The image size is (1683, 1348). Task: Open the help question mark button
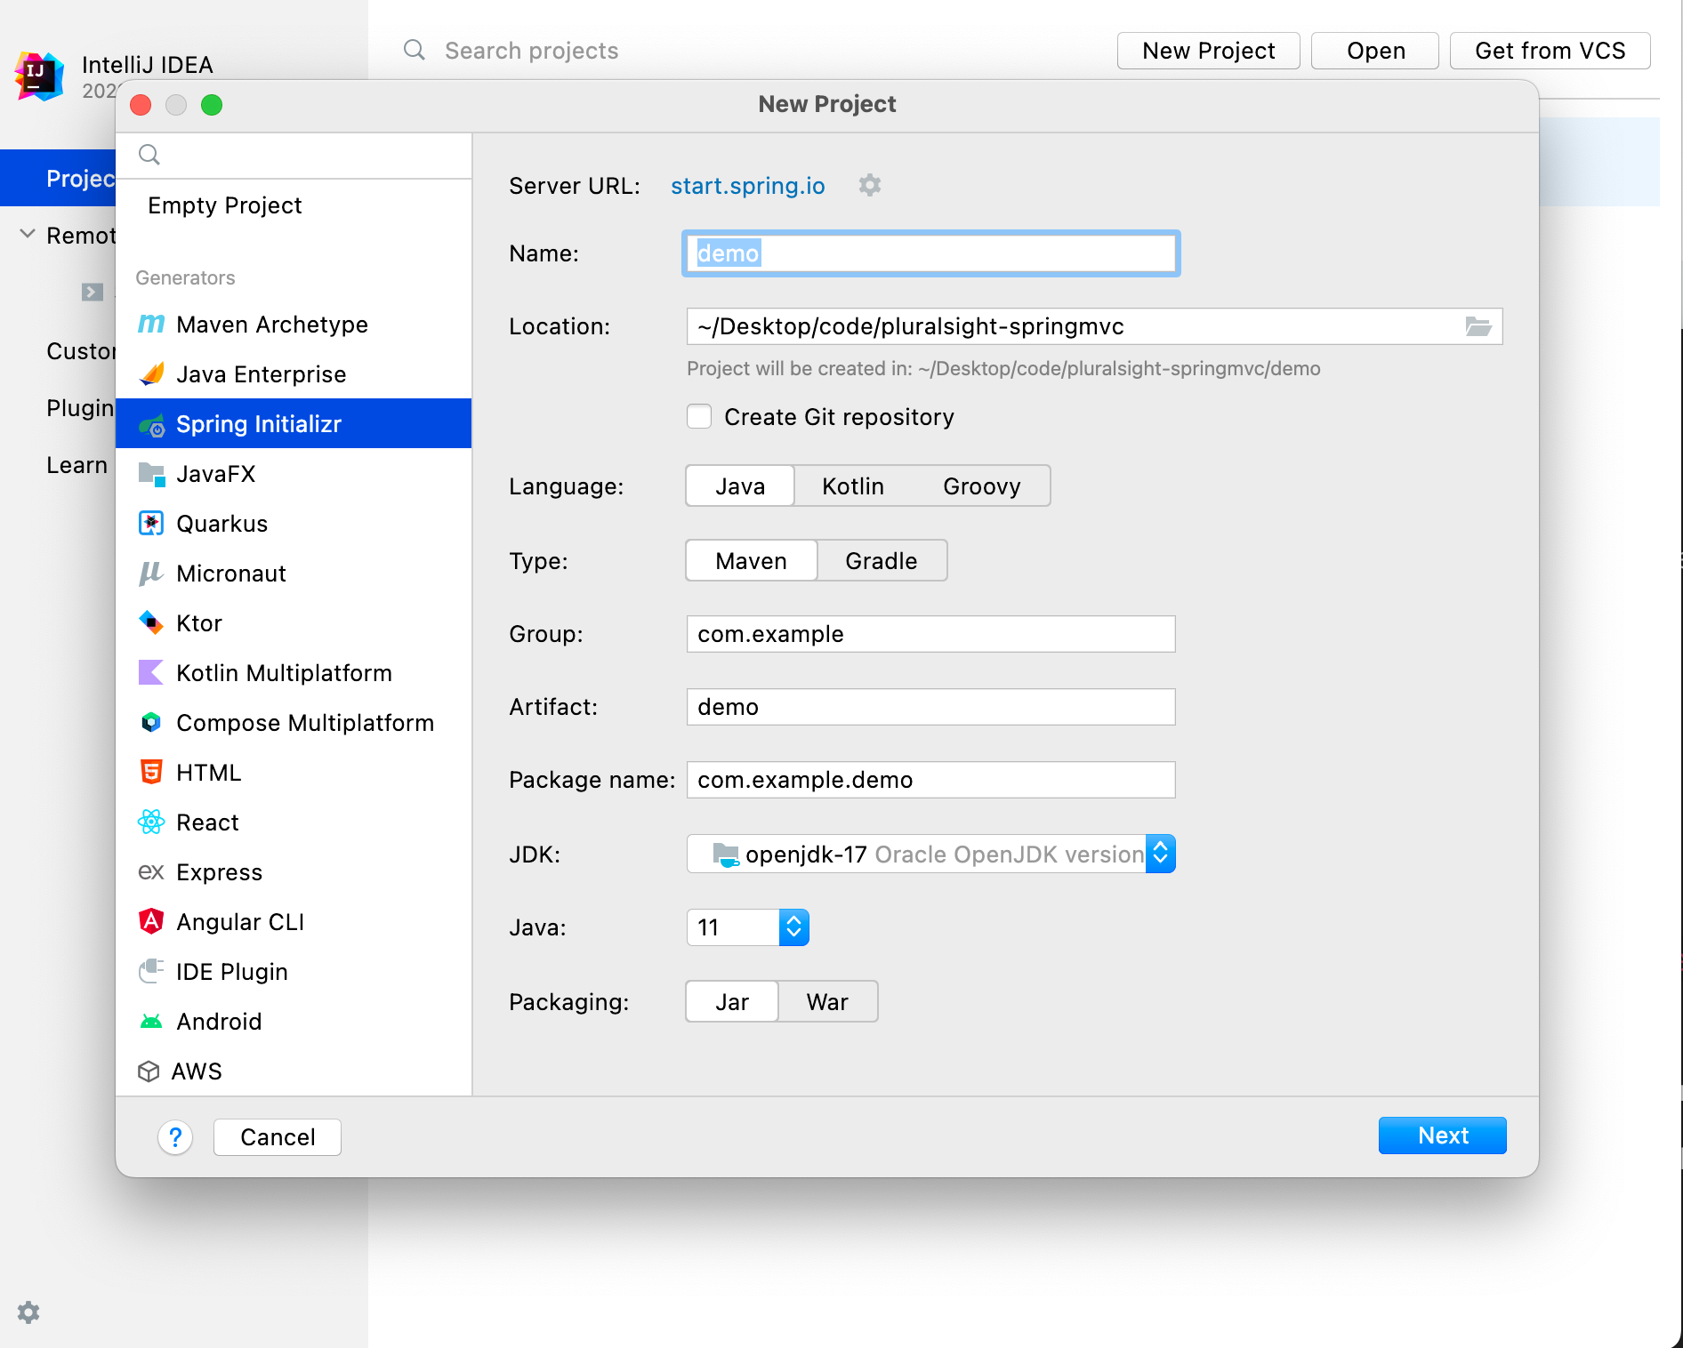point(175,1137)
